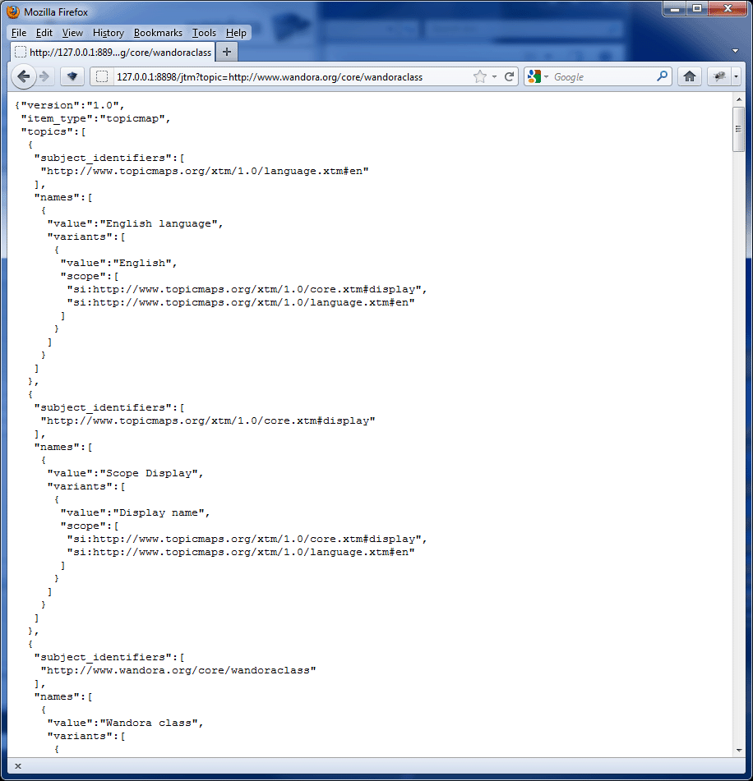Toggle the bookmark star for this page
This screenshot has height=781, width=753.
tap(479, 76)
